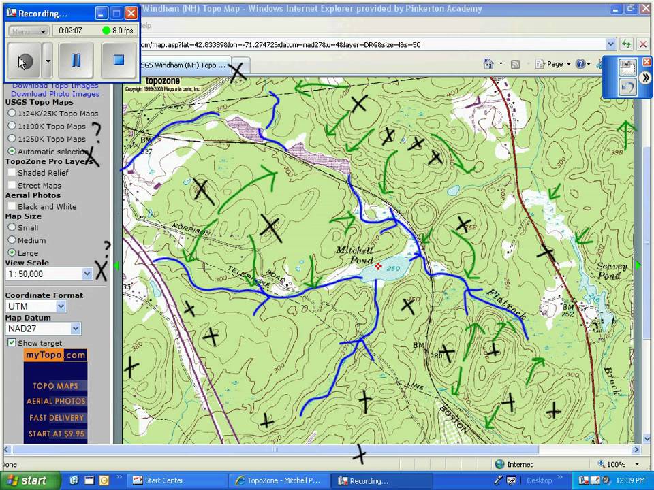Click the vertical scrollbar down arrow

coord(647,439)
